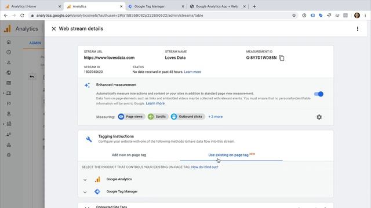Image resolution: width=371 pixels, height=208 pixels.
Task: Click the Google Tag Manager diamond logo
Action: pyautogui.click(x=97, y=191)
